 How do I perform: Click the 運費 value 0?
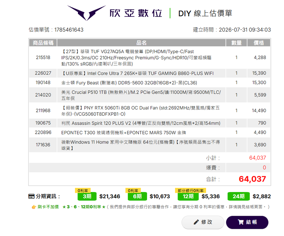(264, 168)
